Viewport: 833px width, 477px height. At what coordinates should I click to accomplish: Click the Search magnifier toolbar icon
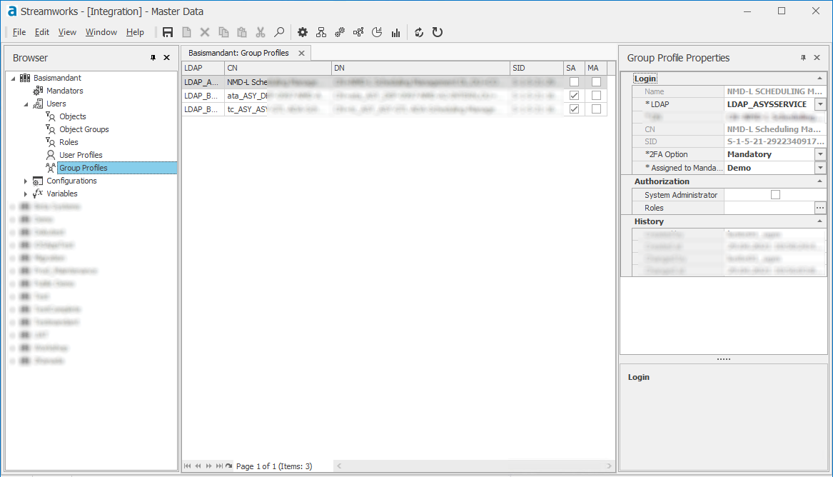click(x=279, y=32)
